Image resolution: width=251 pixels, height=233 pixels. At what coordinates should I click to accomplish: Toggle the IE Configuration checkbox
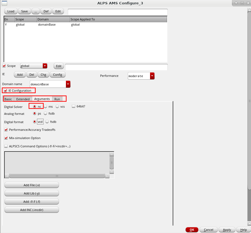6,91
